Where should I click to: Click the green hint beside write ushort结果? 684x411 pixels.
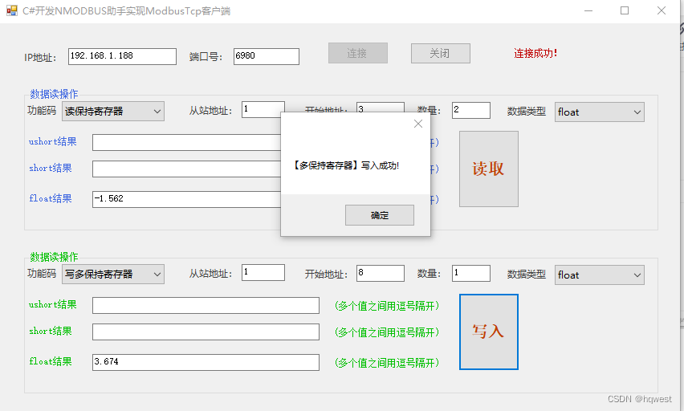(x=387, y=306)
